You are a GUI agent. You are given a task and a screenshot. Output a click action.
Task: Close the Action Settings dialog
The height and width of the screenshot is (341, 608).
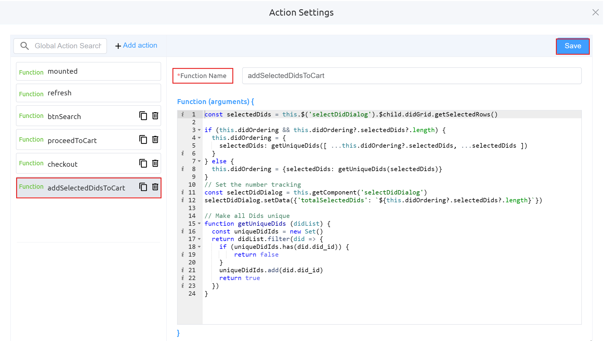pos(595,12)
